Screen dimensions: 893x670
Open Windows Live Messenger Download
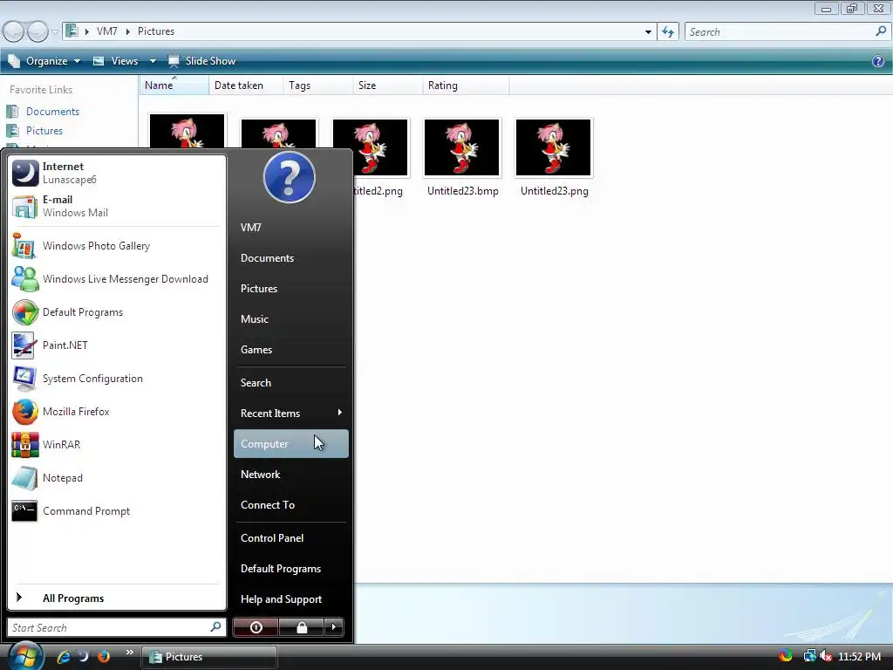116,279
